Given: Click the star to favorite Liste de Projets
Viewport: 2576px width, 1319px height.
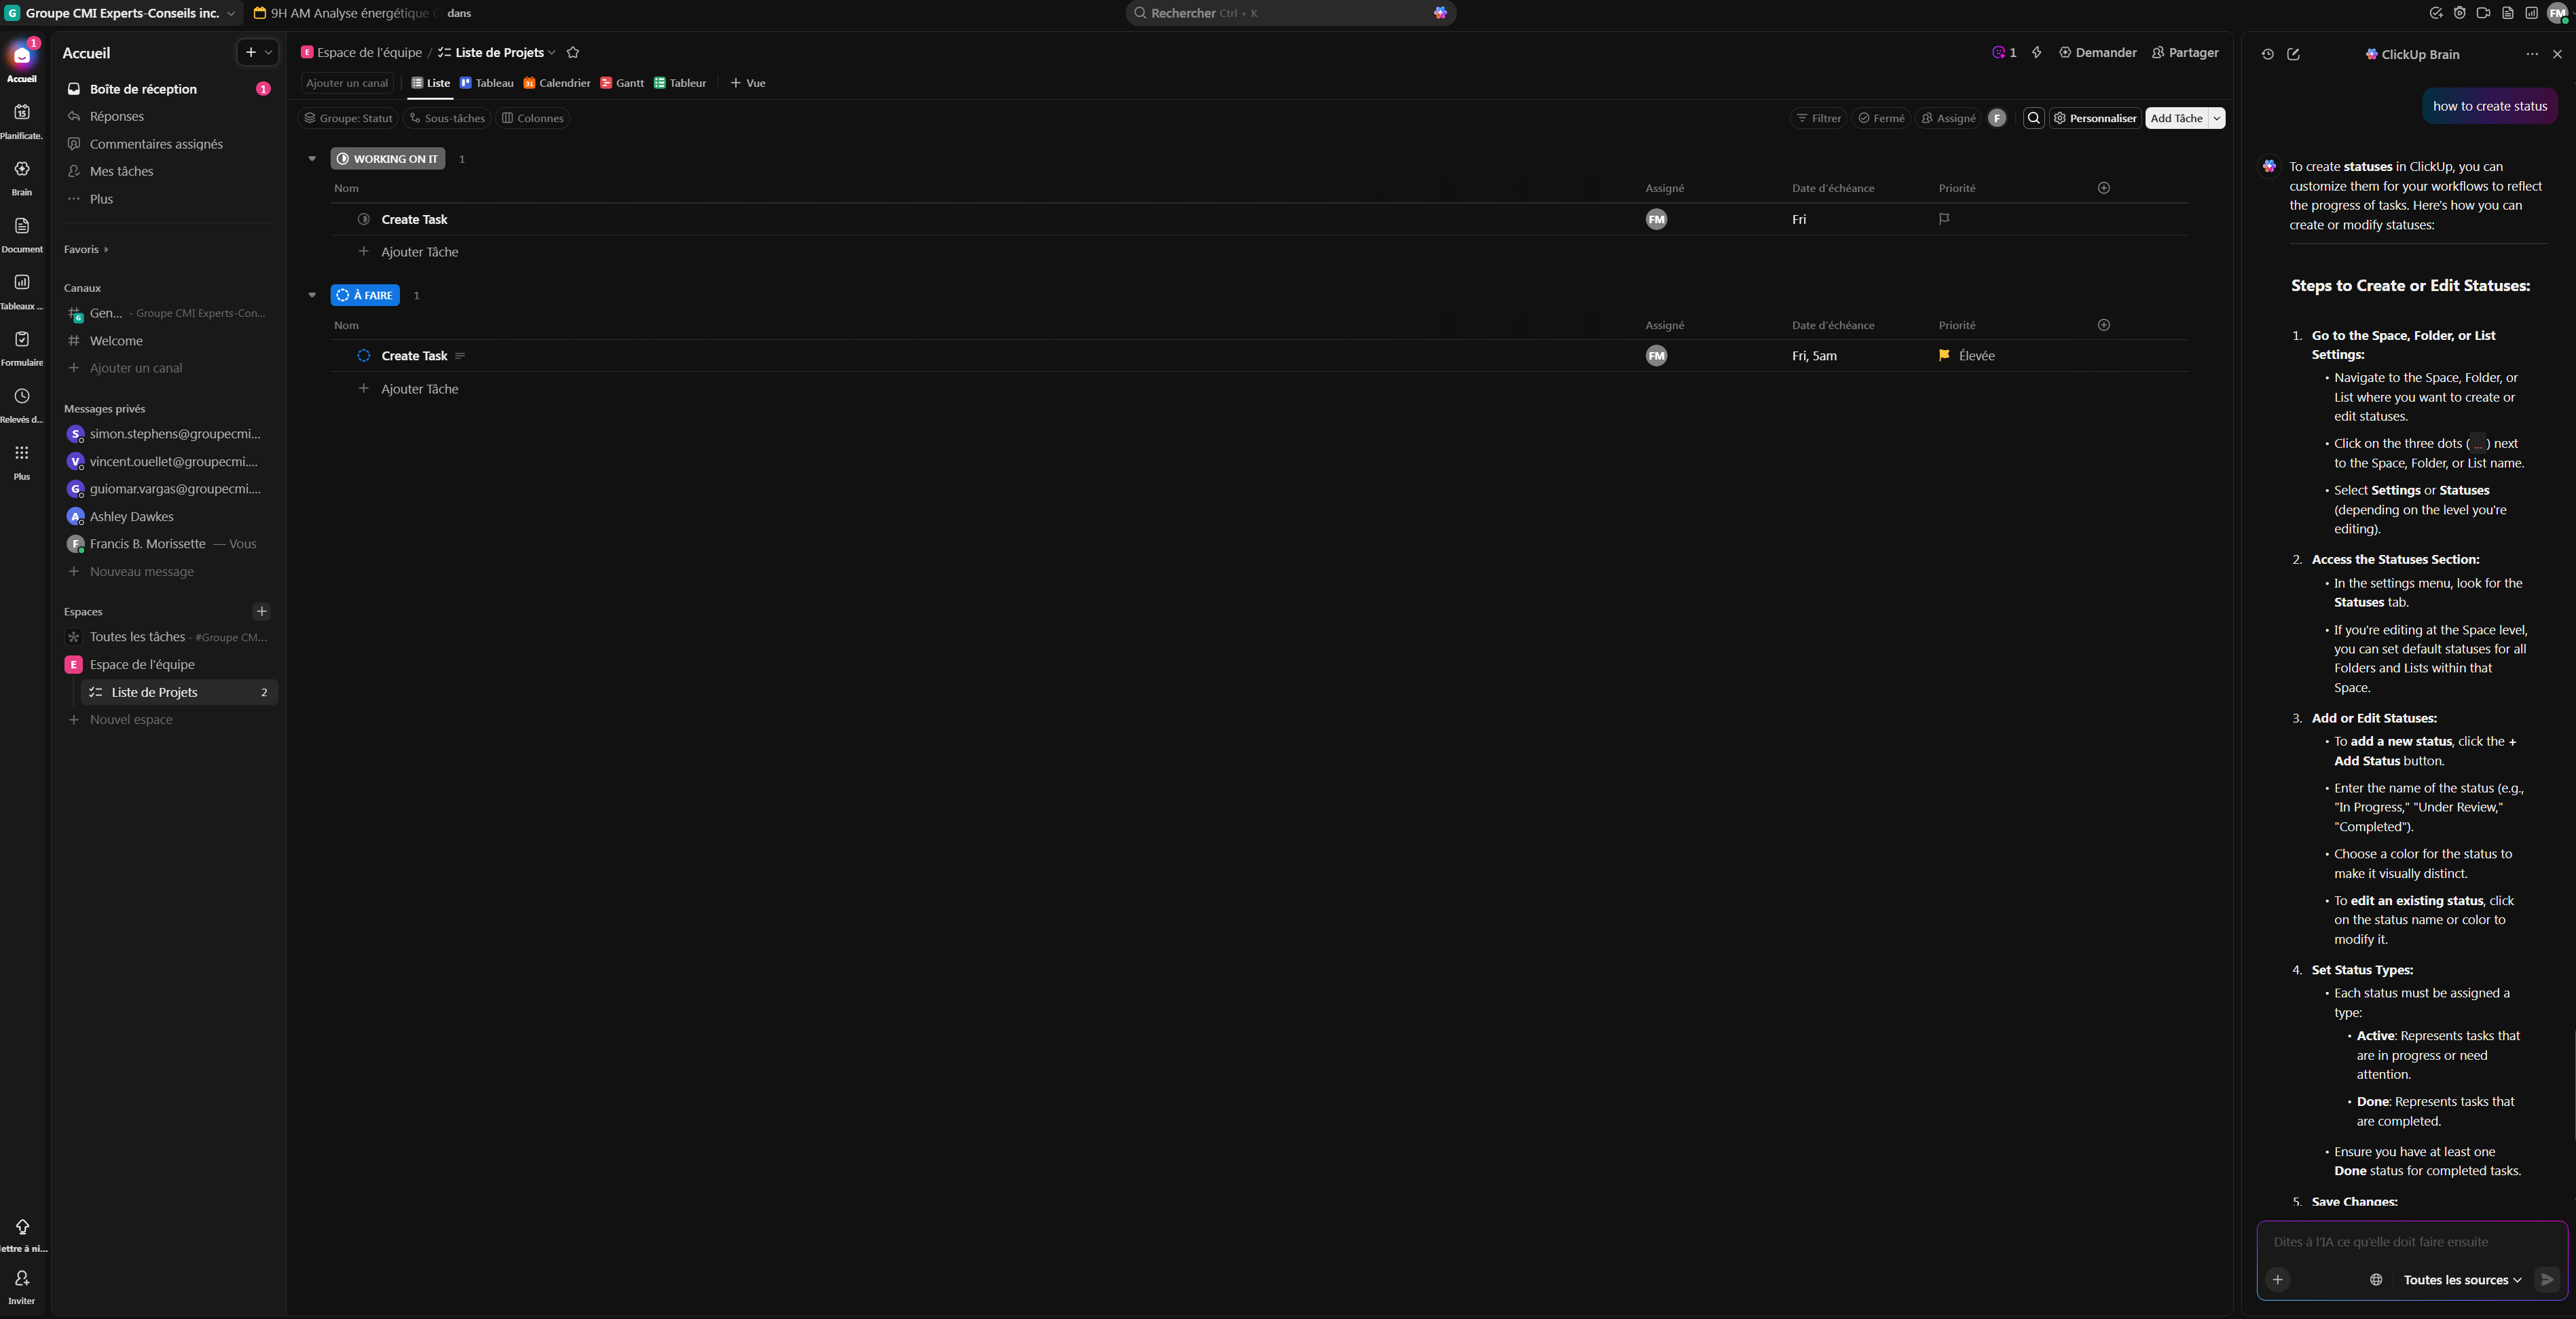Looking at the screenshot, I should [x=573, y=53].
